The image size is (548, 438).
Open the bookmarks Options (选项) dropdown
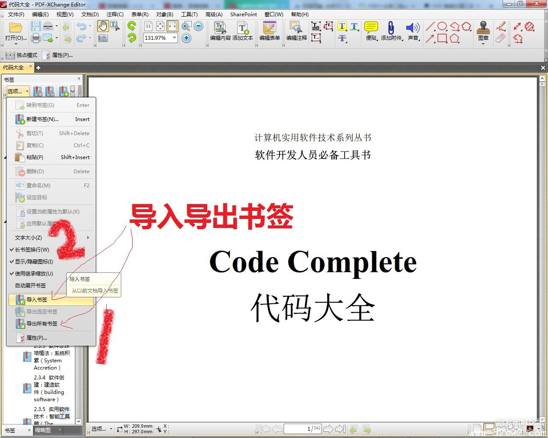tap(18, 91)
